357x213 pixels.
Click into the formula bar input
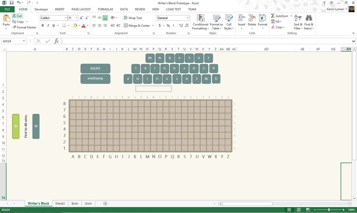click(205, 41)
